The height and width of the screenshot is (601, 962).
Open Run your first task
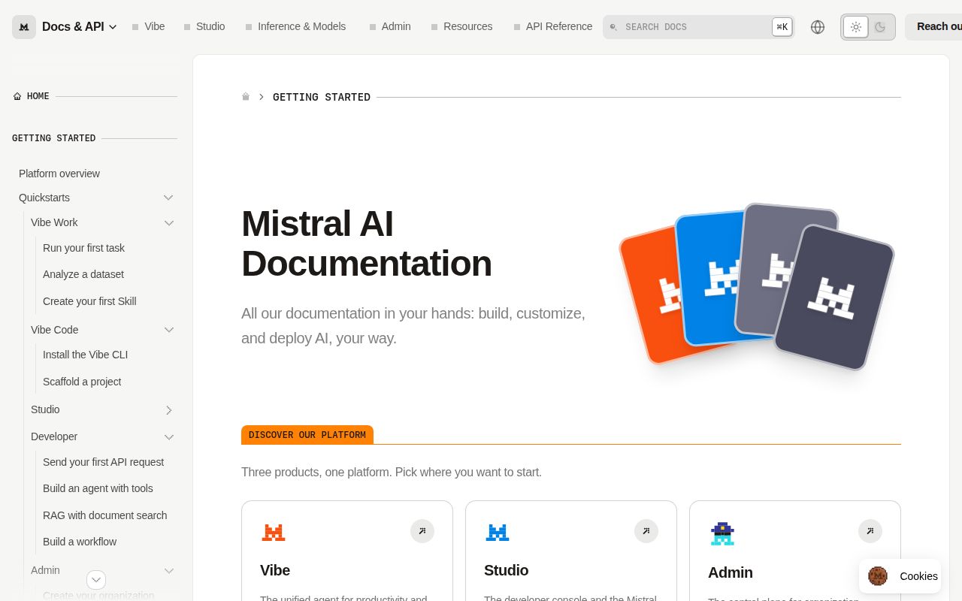[83, 248]
